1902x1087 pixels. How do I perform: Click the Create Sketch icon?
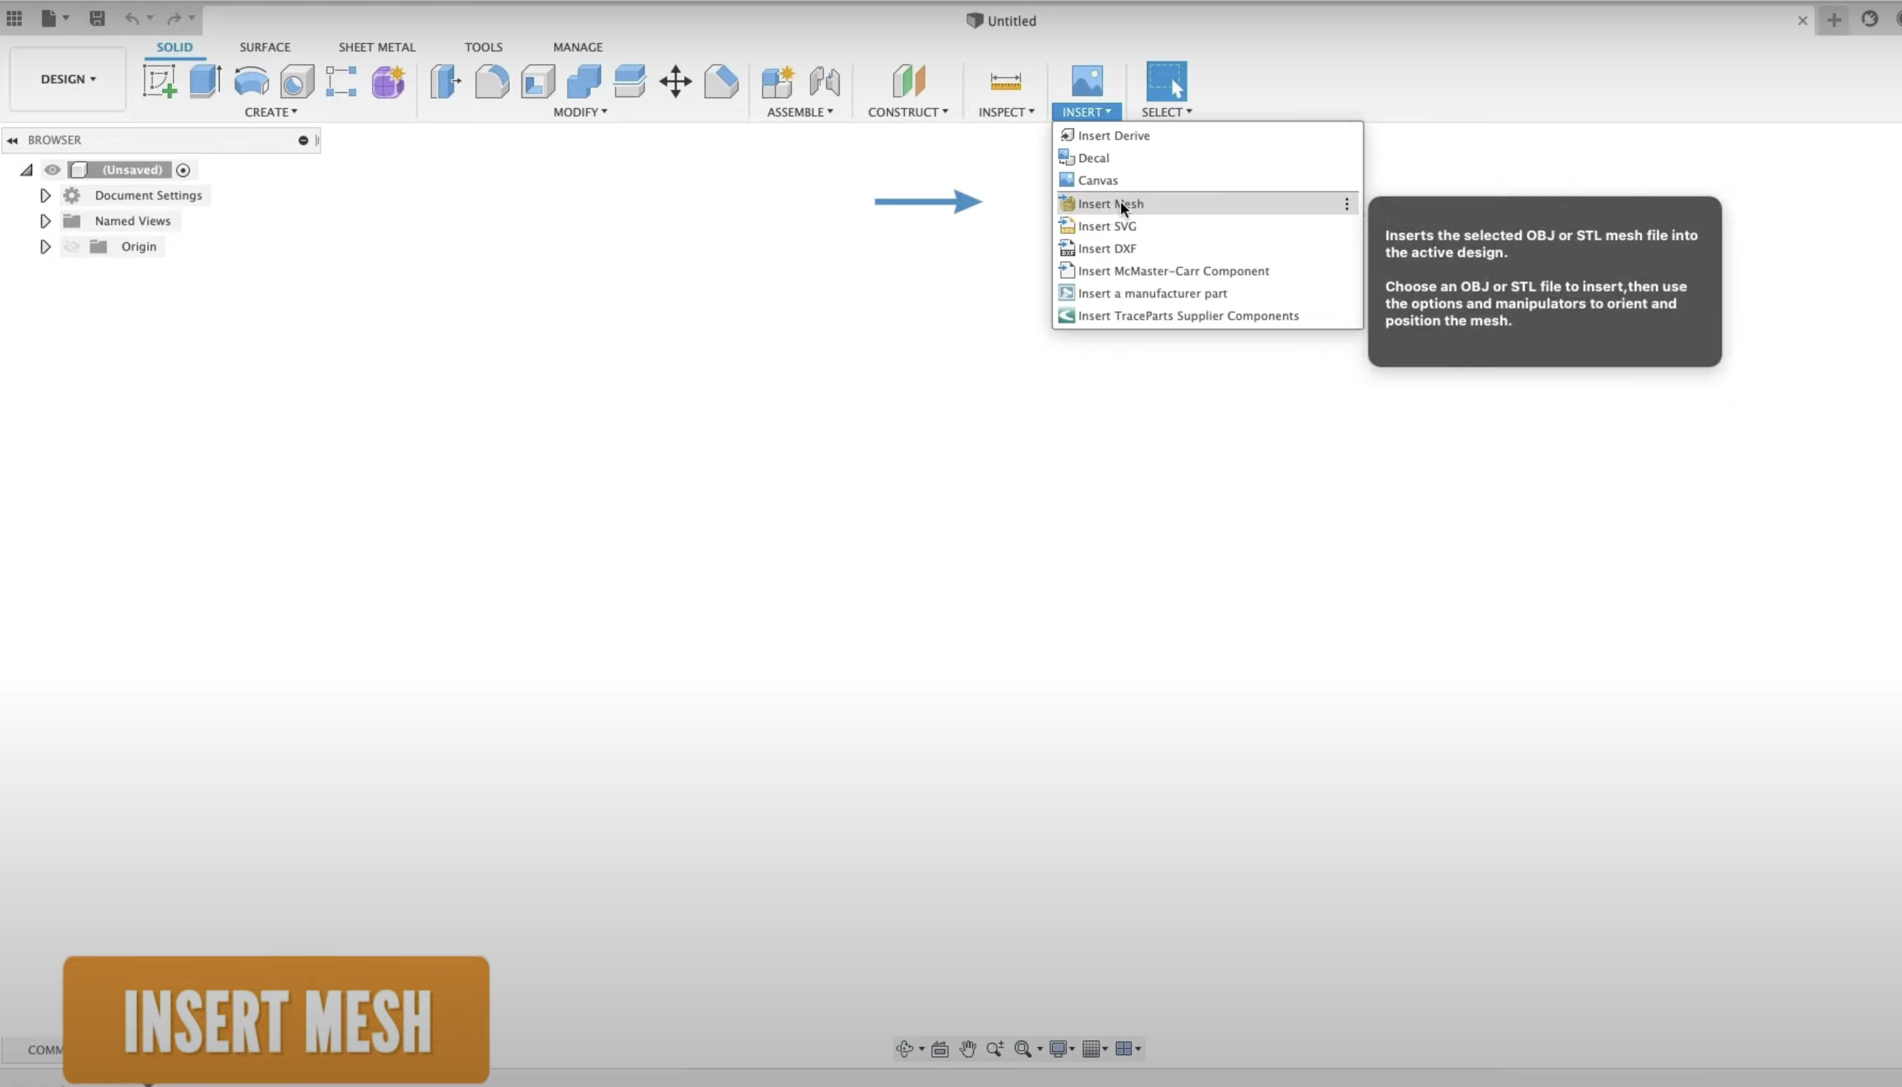click(x=159, y=80)
